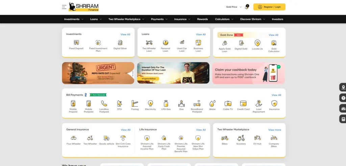Open the Gold Calculator icon

[274, 43]
